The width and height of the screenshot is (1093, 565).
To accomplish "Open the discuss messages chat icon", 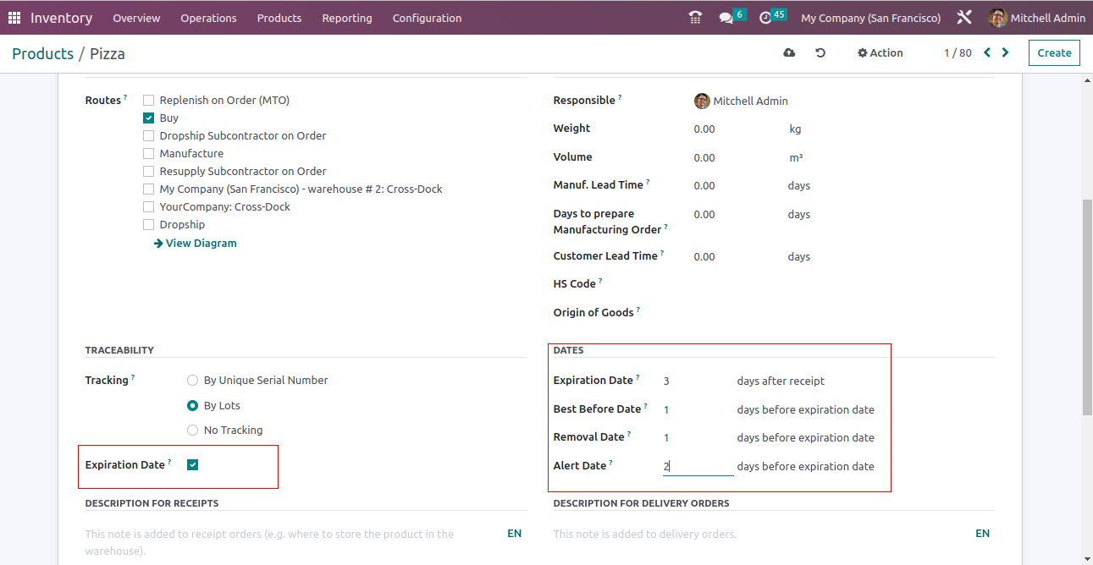I will [x=726, y=18].
